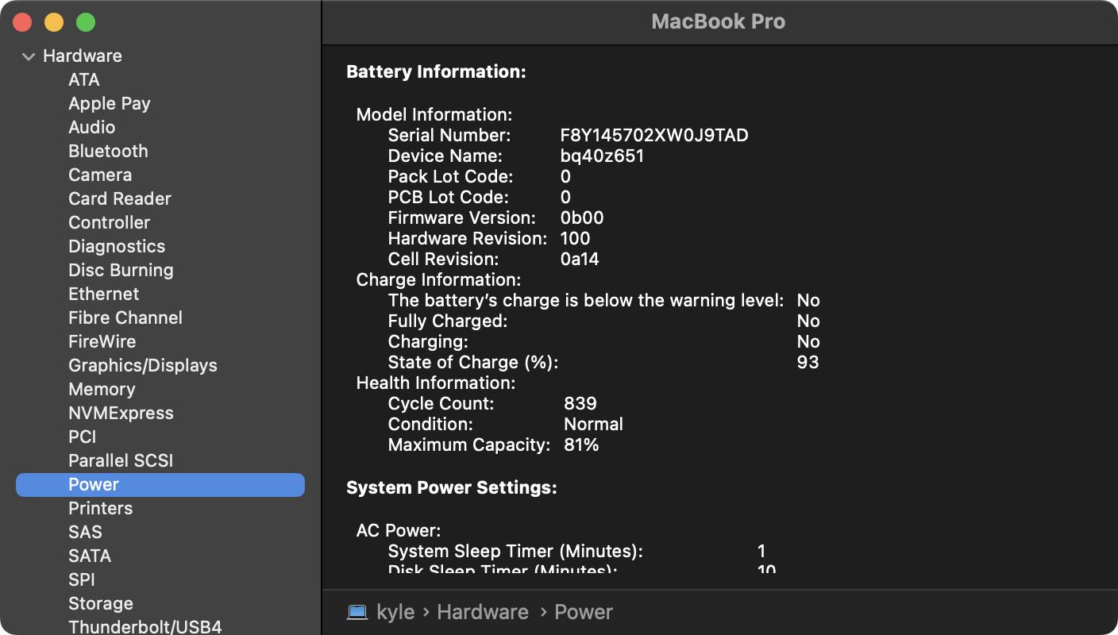This screenshot has height=635, width=1118.
Task: Collapse the Hardware tree section
Action: coord(29,56)
